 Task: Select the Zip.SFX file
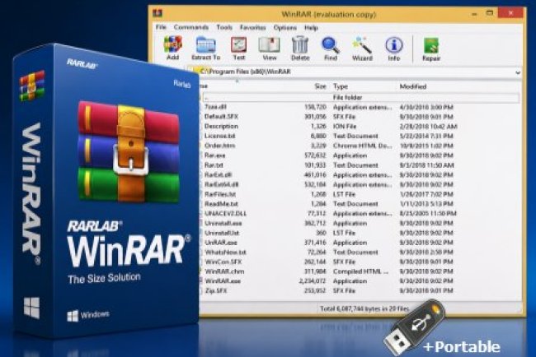tap(216, 291)
